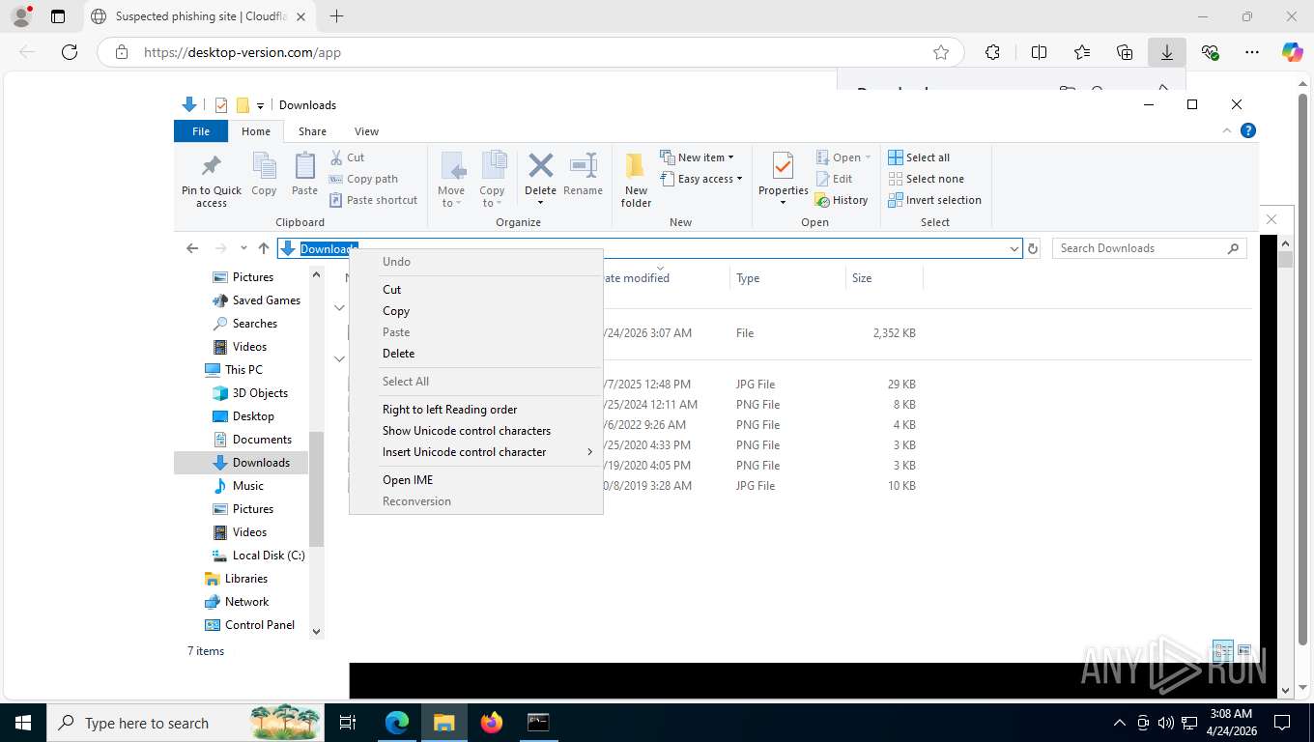Select Right to left Reading order
The image size is (1314, 742).
476,410
